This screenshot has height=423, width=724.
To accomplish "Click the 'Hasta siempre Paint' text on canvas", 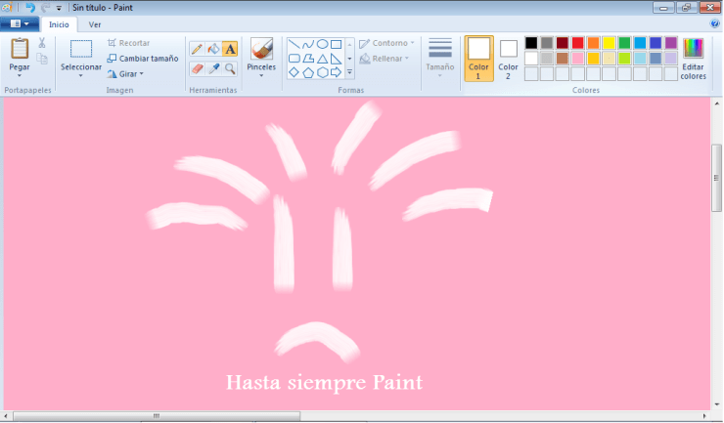I will coord(324,382).
